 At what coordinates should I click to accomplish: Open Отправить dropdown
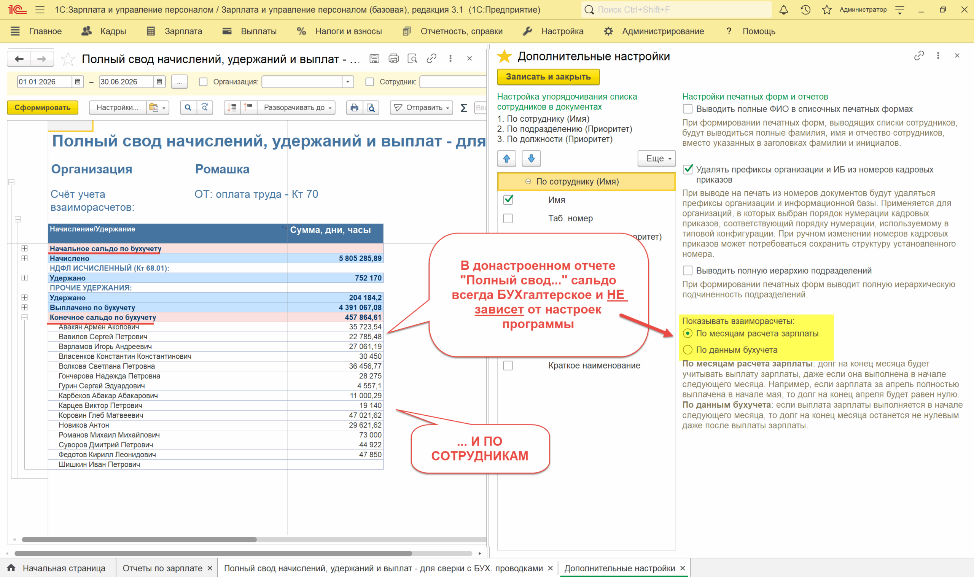pos(422,108)
